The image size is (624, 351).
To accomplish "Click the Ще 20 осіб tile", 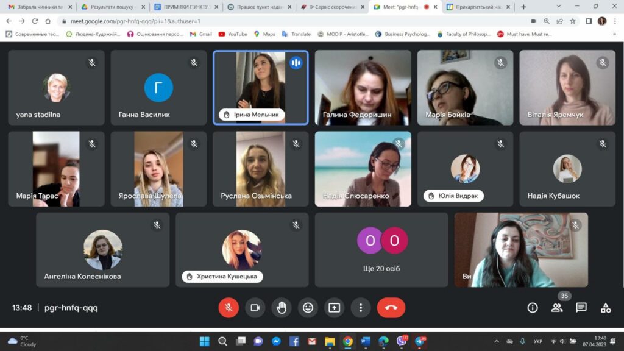I will click(x=381, y=249).
